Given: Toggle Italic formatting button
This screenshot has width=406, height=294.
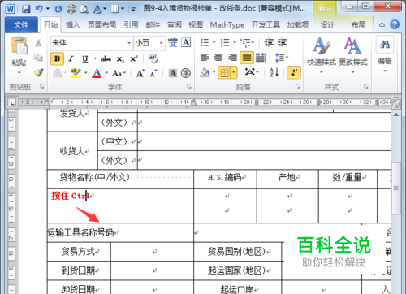Looking at the screenshot, I should click(x=71, y=58).
